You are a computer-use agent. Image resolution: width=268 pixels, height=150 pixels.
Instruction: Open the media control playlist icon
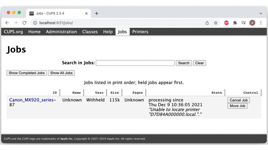point(244,23)
